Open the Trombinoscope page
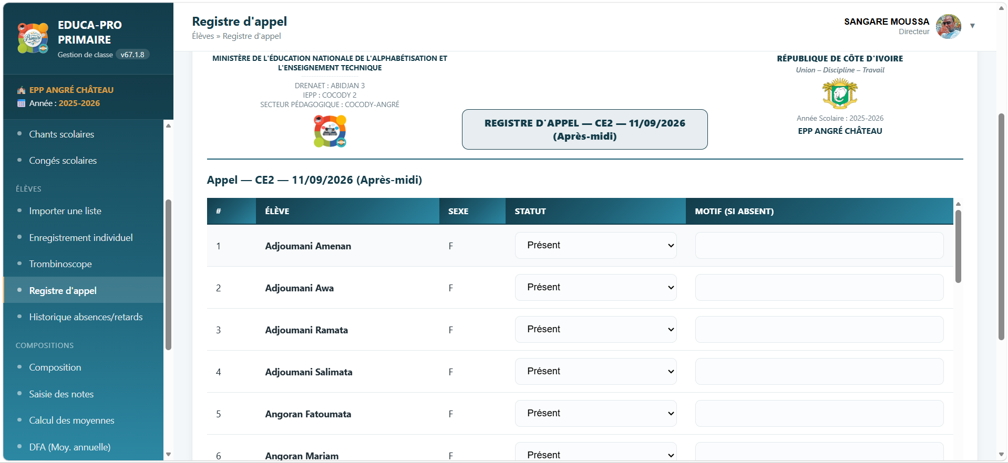 coord(60,264)
